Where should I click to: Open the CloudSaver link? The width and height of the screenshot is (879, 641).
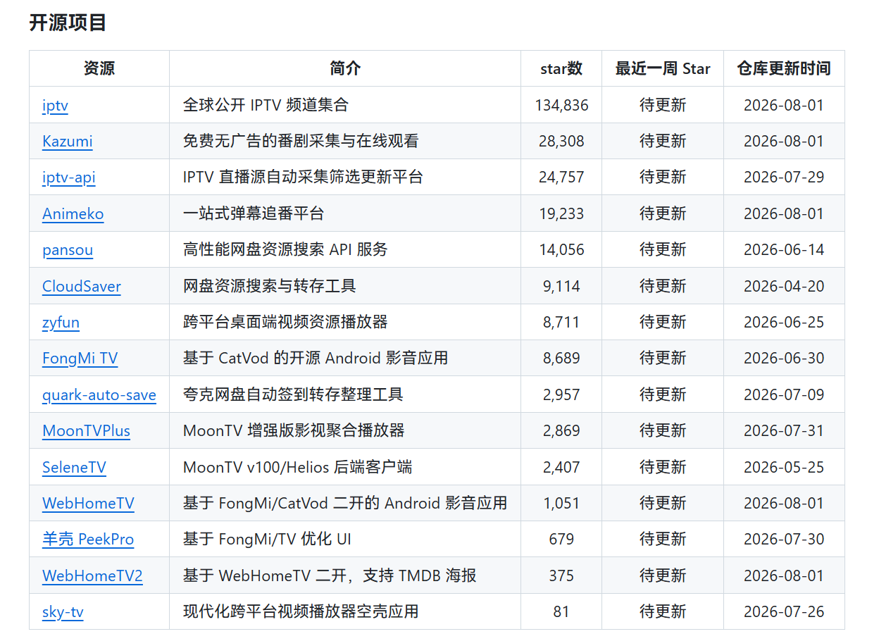tap(82, 287)
